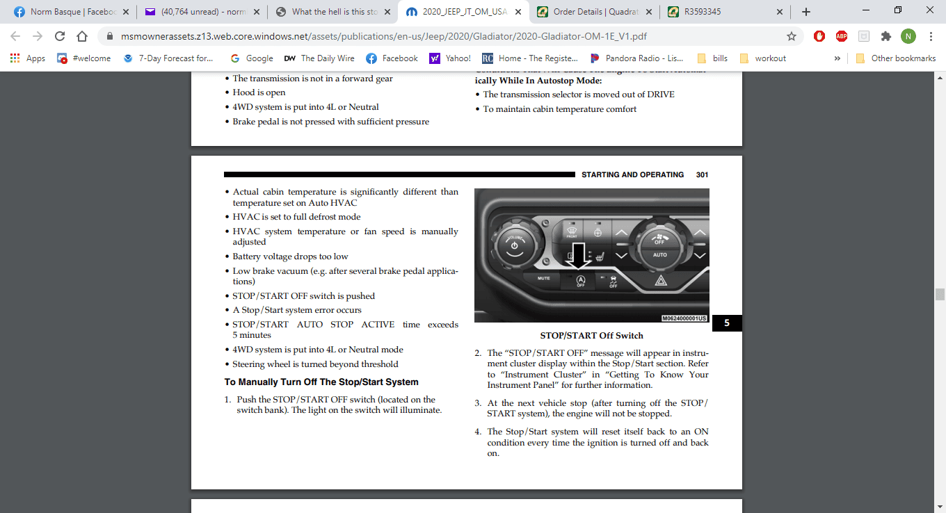Open the #welcome bookmark

click(x=84, y=58)
